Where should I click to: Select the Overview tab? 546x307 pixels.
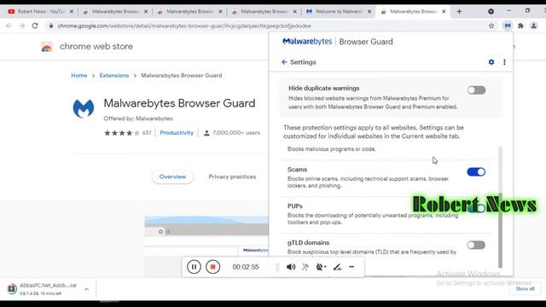(172, 177)
